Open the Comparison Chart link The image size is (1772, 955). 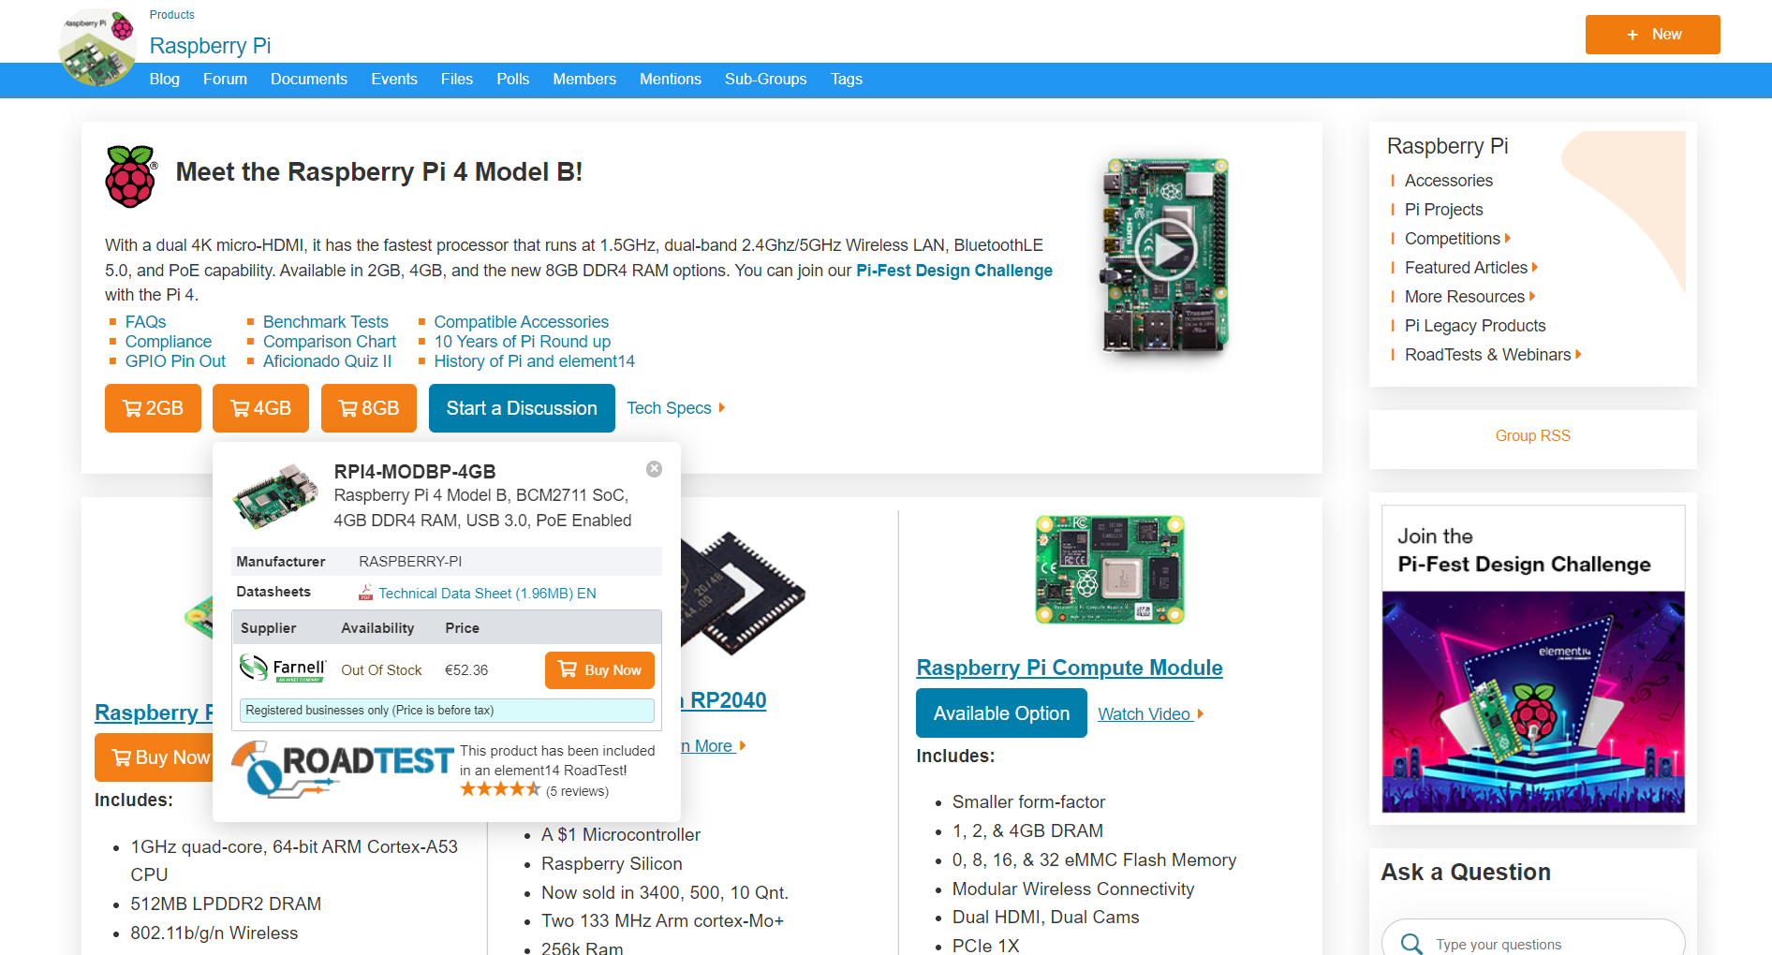(330, 342)
